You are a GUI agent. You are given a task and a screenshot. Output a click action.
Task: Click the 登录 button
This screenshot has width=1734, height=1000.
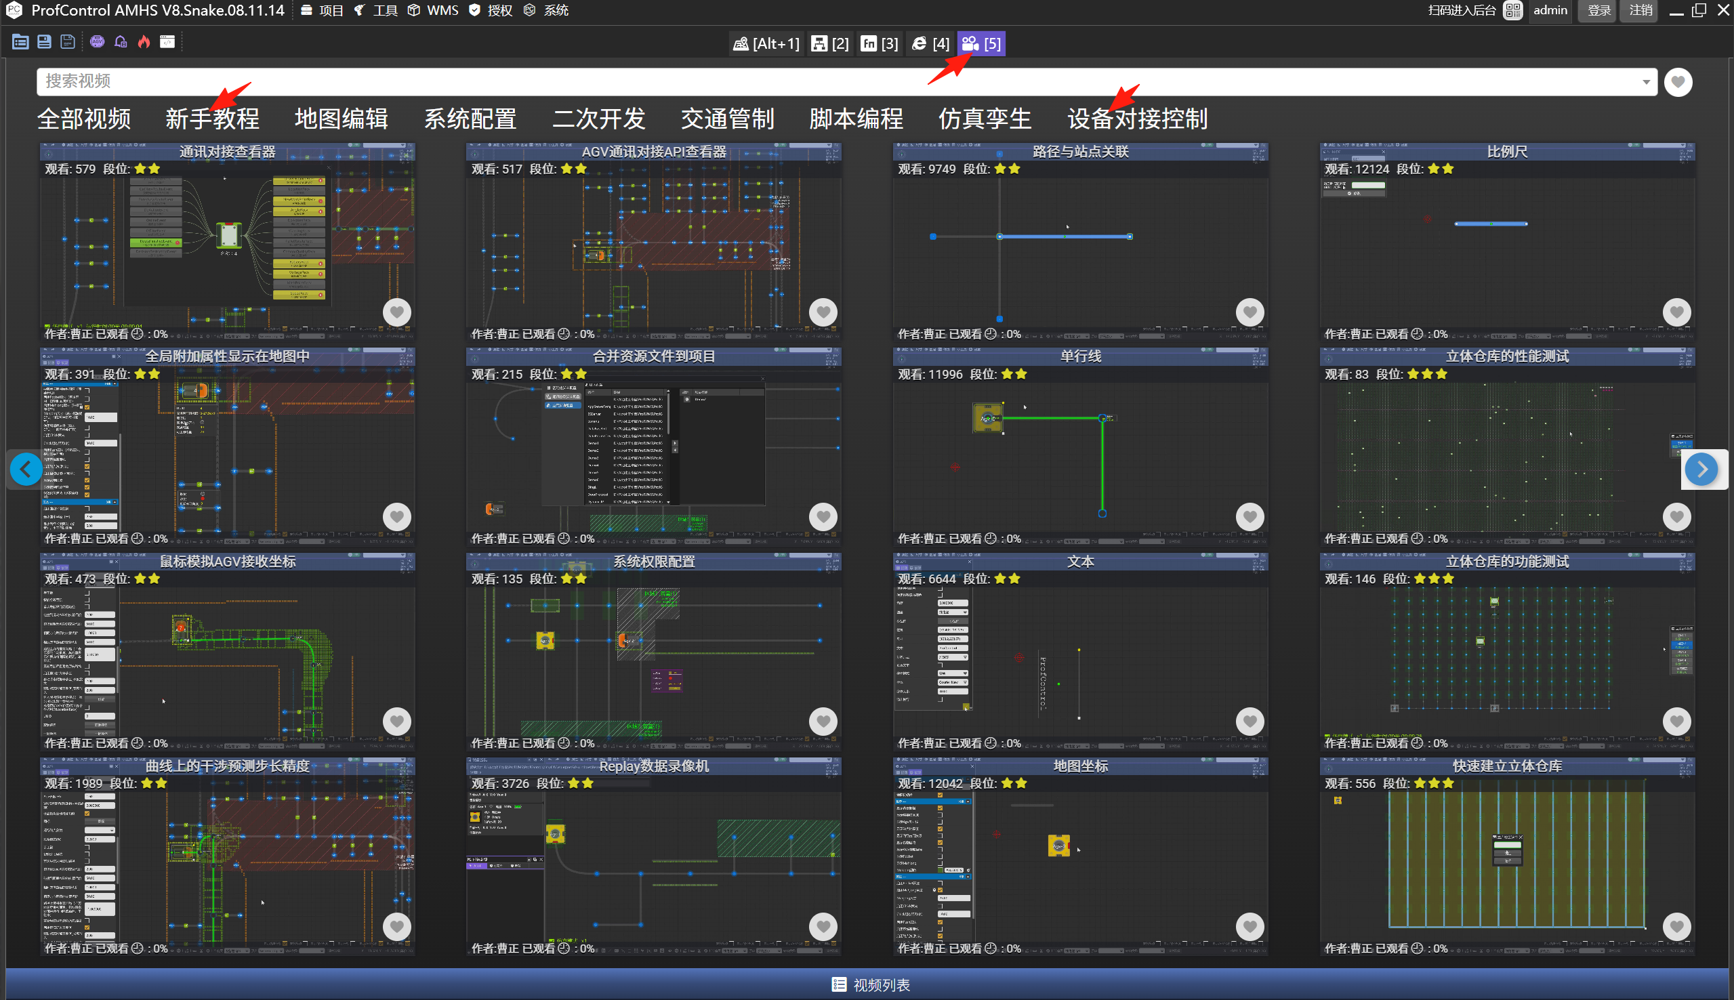1598,10
